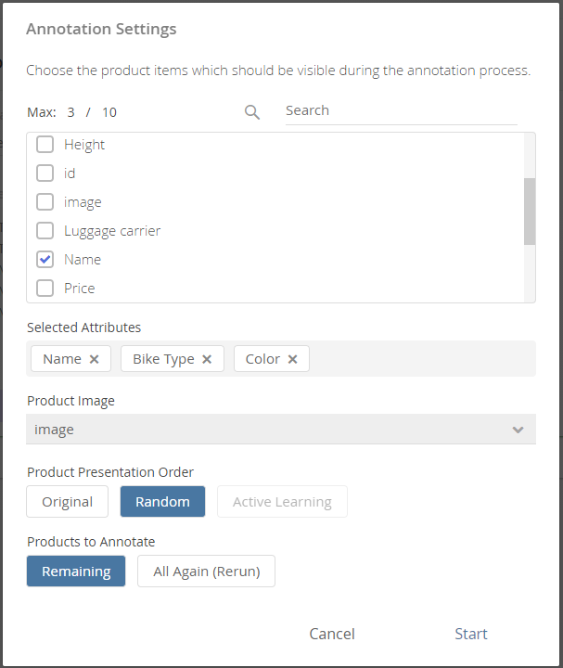Image resolution: width=563 pixels, height=668 pixels.
Task: Open the Product Image dropdown
Action: [269, 430]
